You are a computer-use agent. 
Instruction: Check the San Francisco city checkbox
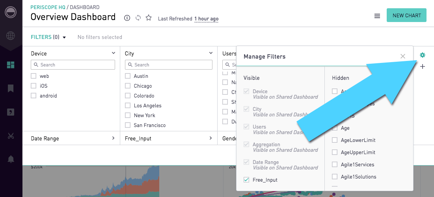(x=128, y=125)
